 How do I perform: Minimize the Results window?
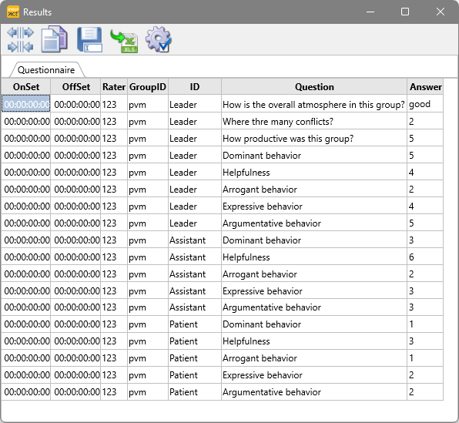pyautogui.click(x=370, y=12)
